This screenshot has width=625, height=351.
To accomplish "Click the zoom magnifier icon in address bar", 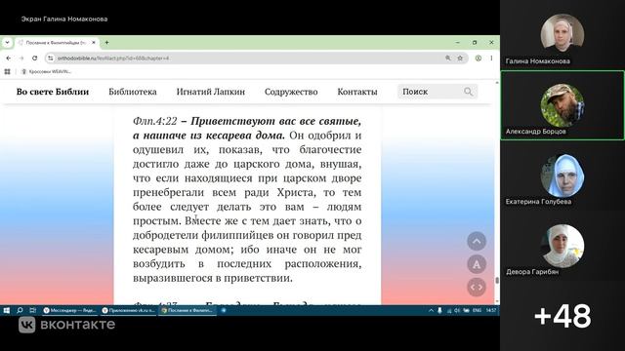I will click(x=448, y=58).
